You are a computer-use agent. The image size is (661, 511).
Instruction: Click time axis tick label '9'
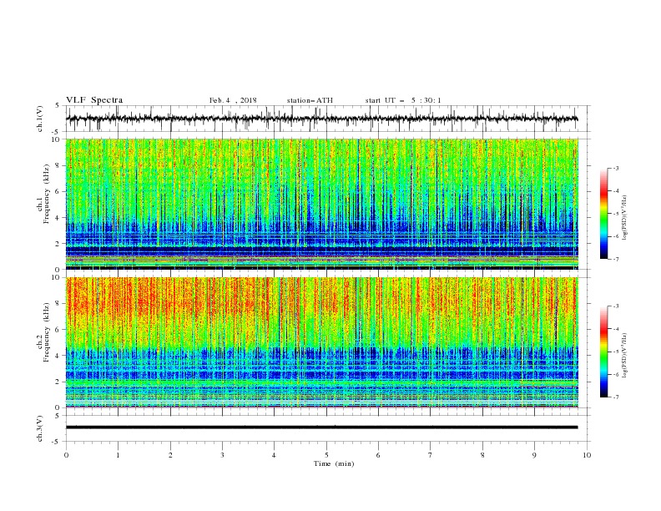534,455
